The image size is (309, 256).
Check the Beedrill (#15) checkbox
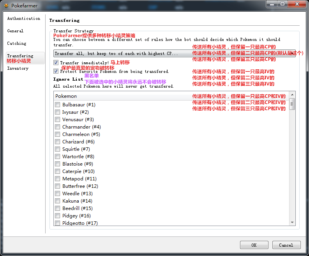click(58, 208)
